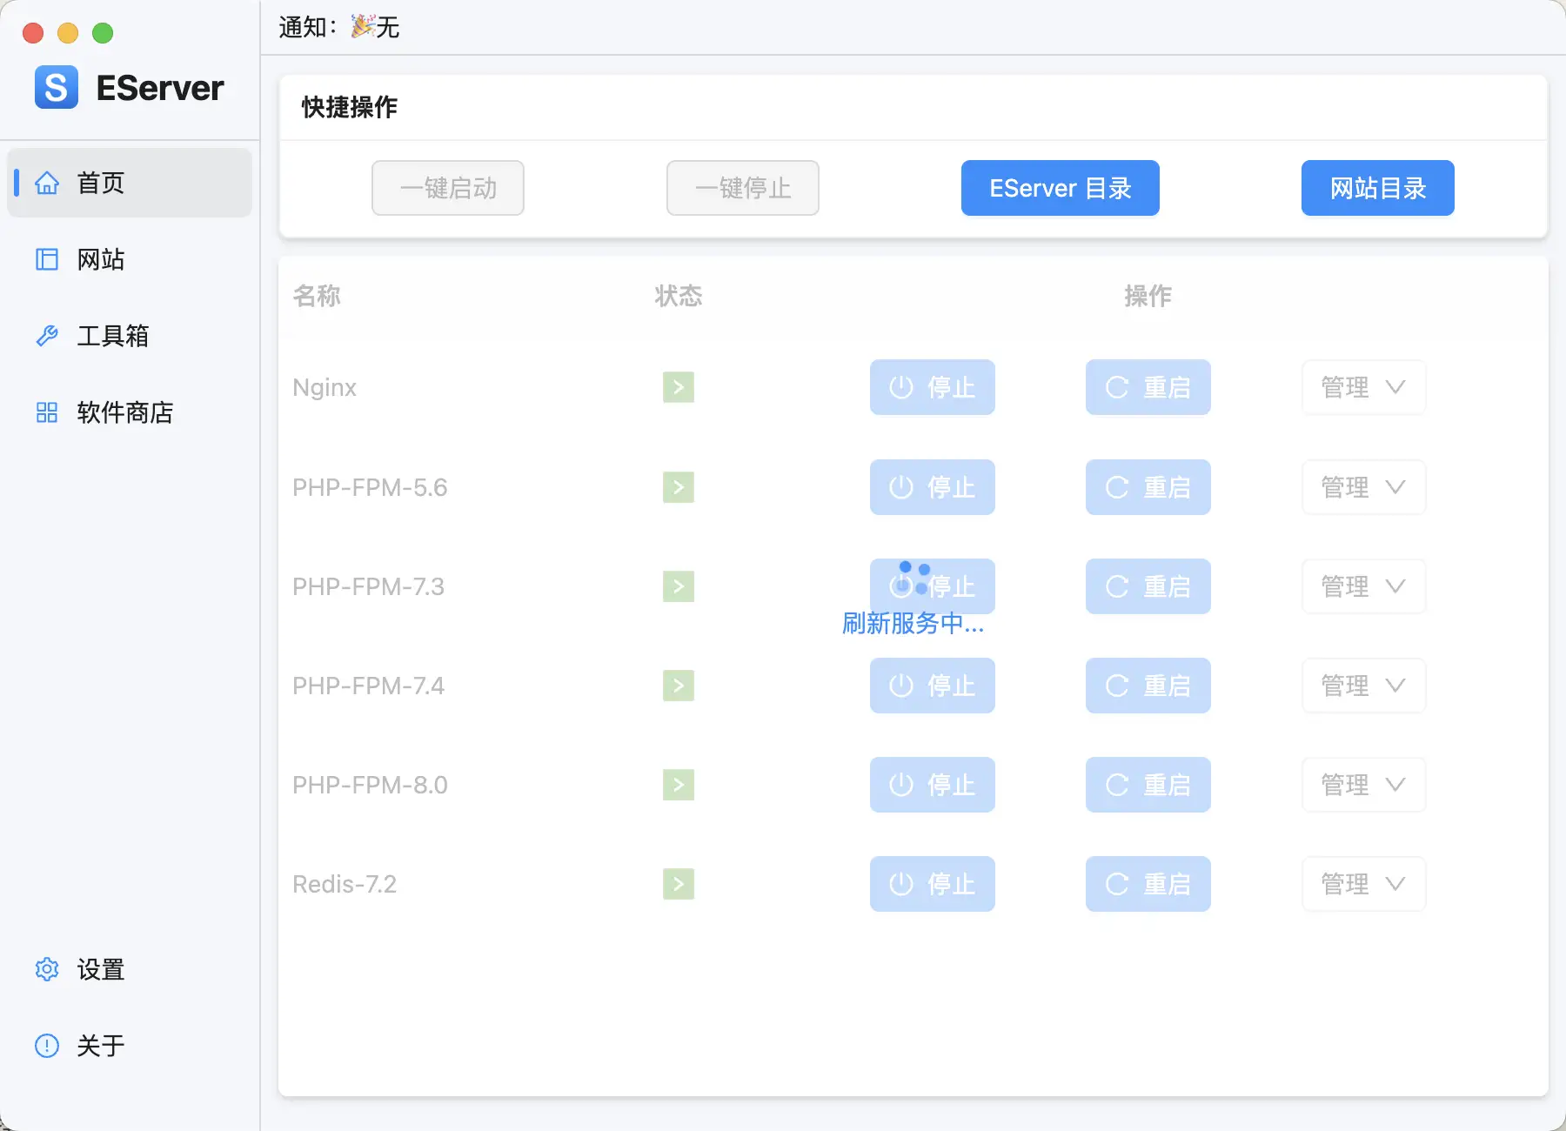The image size is (1566, 1131).
Task: Maximize the EServer window
Action: tap(103, 33)
